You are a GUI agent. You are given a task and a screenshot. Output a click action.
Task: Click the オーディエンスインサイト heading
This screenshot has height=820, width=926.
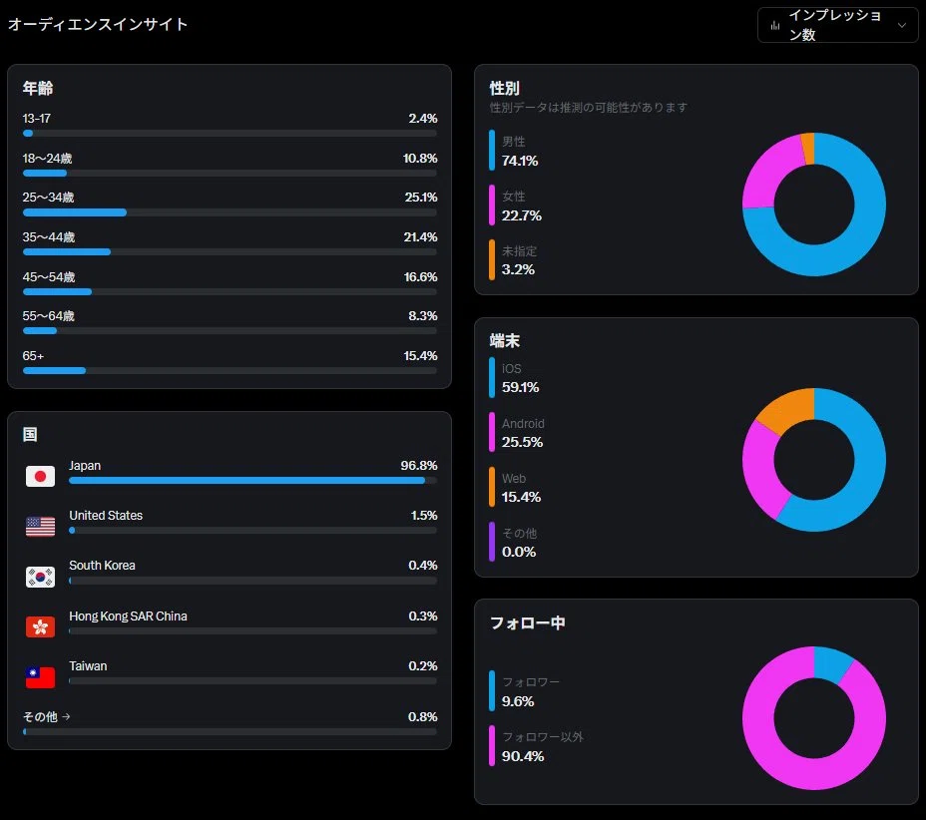[x=98, y=24]
